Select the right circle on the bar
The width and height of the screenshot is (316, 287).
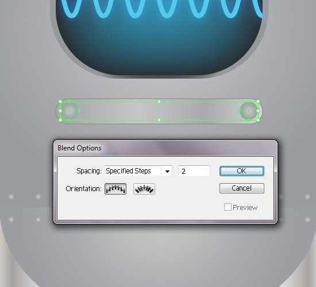coord(249,111)
